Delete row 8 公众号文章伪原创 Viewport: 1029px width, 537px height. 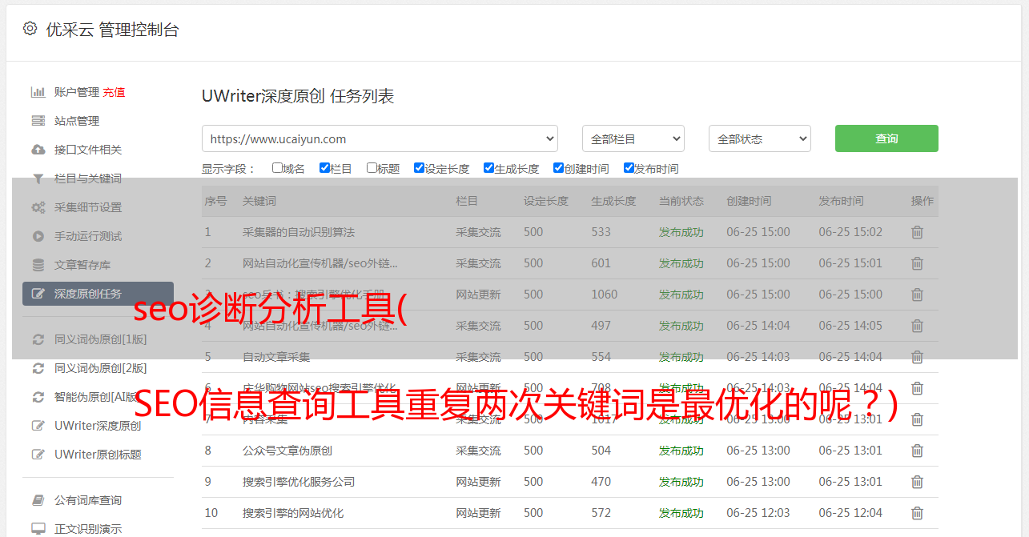(x=917, y=451)
